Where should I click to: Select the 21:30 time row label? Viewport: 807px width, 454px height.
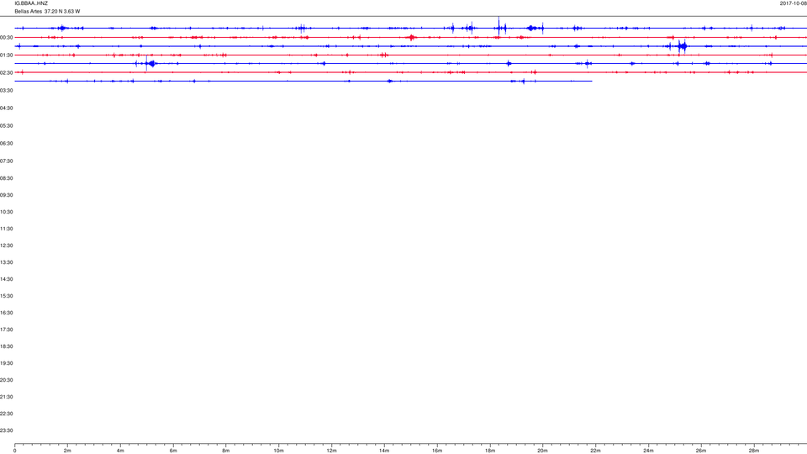click(6, 398)
